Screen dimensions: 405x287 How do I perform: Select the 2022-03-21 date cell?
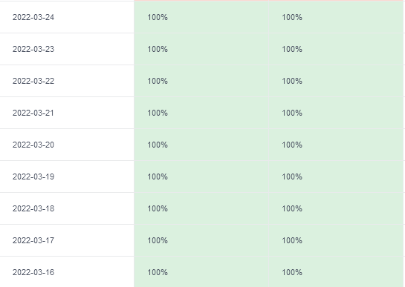(x=67, y=113)
